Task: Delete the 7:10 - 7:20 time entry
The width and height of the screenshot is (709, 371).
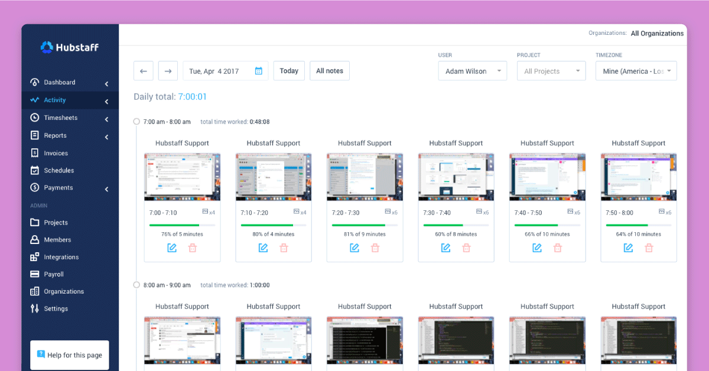Action: pyautogui.click(x=284, y=248)
